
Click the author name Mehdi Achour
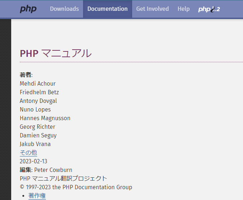pyautogui.click(x=38, y=83)
